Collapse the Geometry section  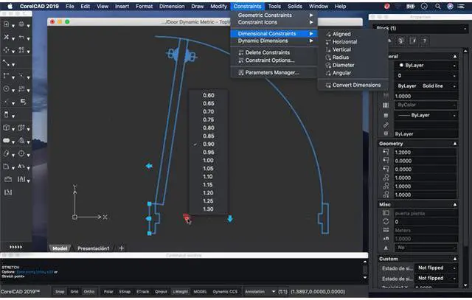coord(455,144)
